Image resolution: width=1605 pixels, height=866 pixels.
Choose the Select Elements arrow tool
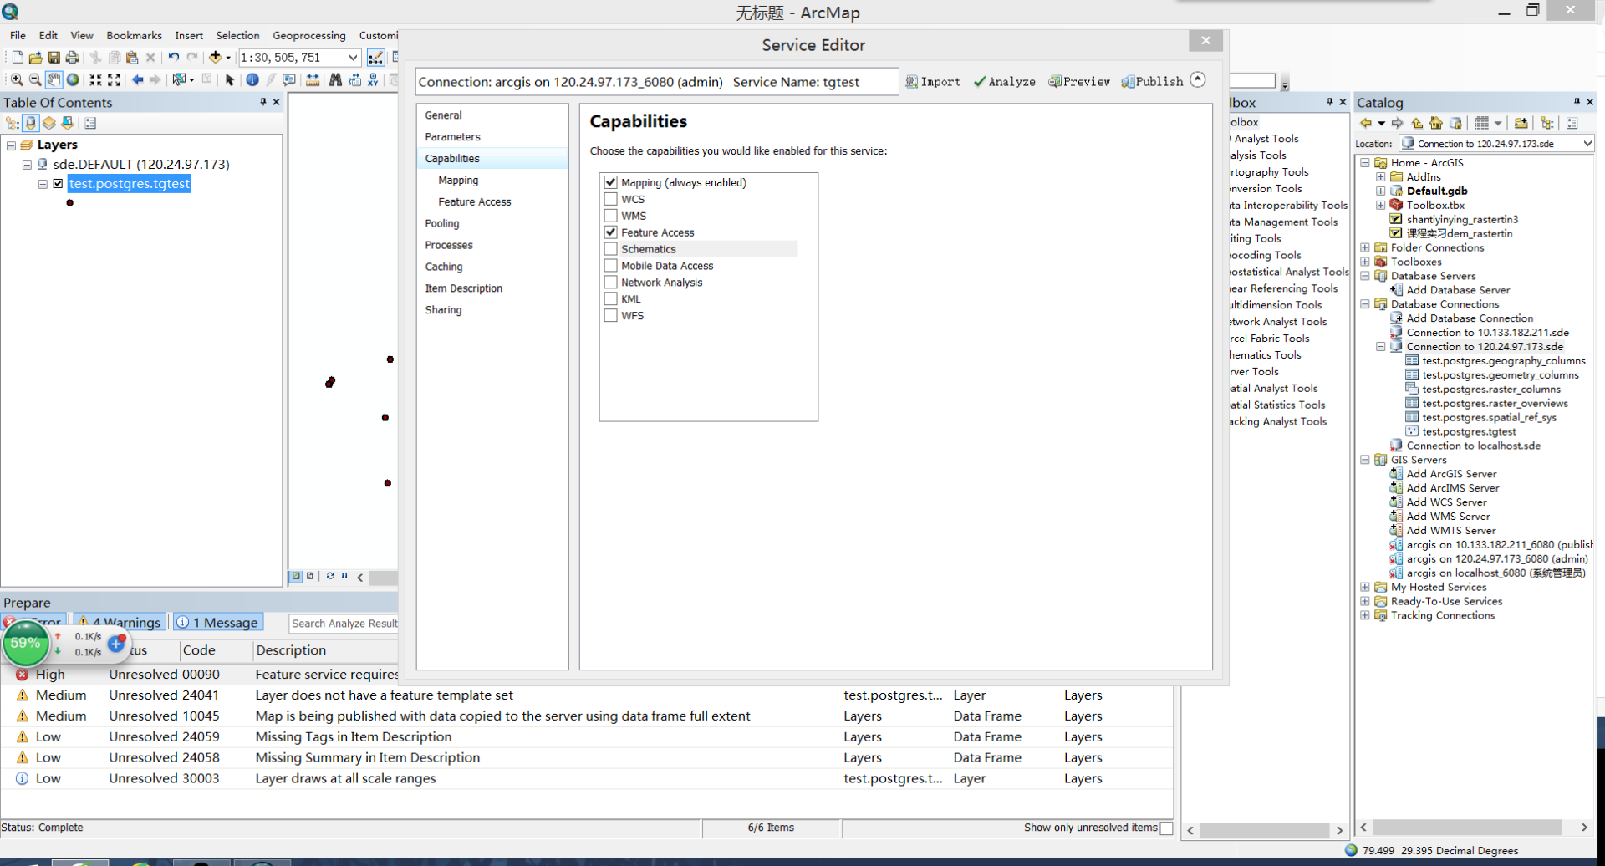click(x=230, y=79)
